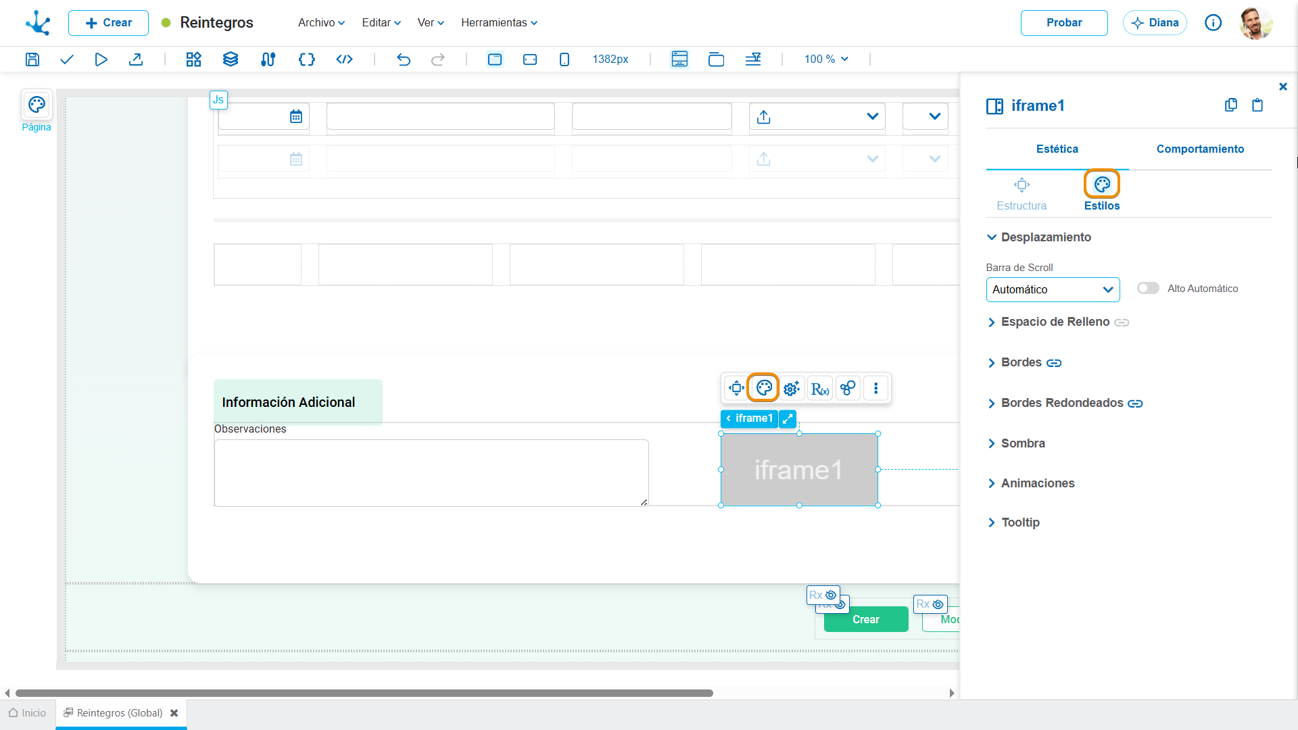Click the iframe1 expand arrows icon
Viewport: 1298px width, 730px height.
788,418
